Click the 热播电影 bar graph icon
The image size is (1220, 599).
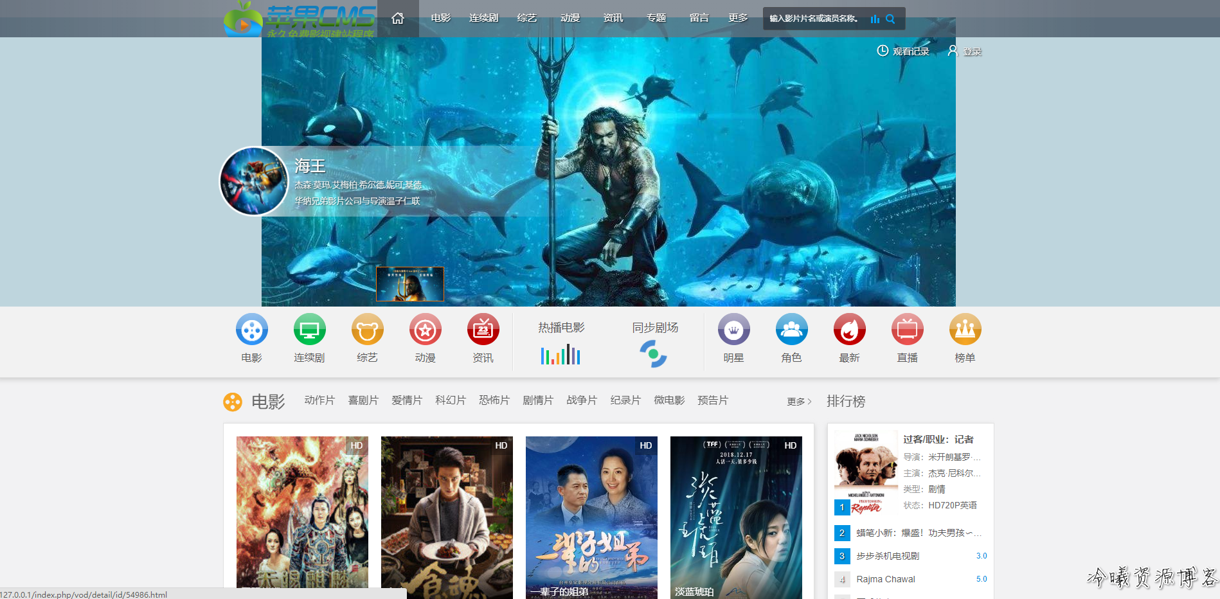click(561, 355)
